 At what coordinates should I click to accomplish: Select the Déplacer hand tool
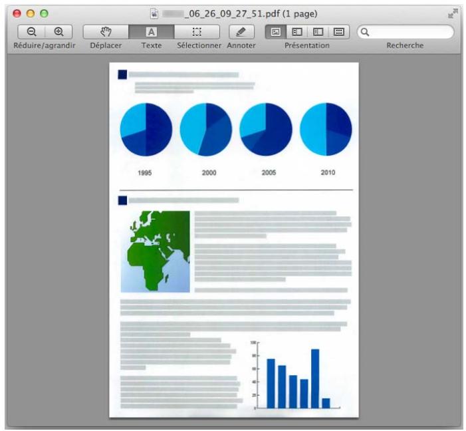(x=105, y=31)
